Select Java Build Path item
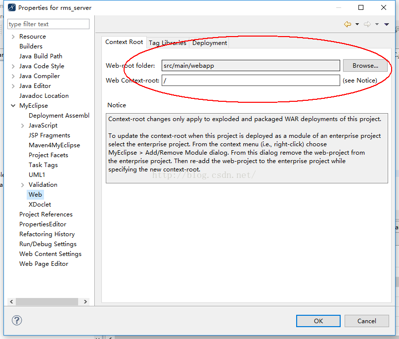This screenshot has width=399, height=339. tap(41, 56)
